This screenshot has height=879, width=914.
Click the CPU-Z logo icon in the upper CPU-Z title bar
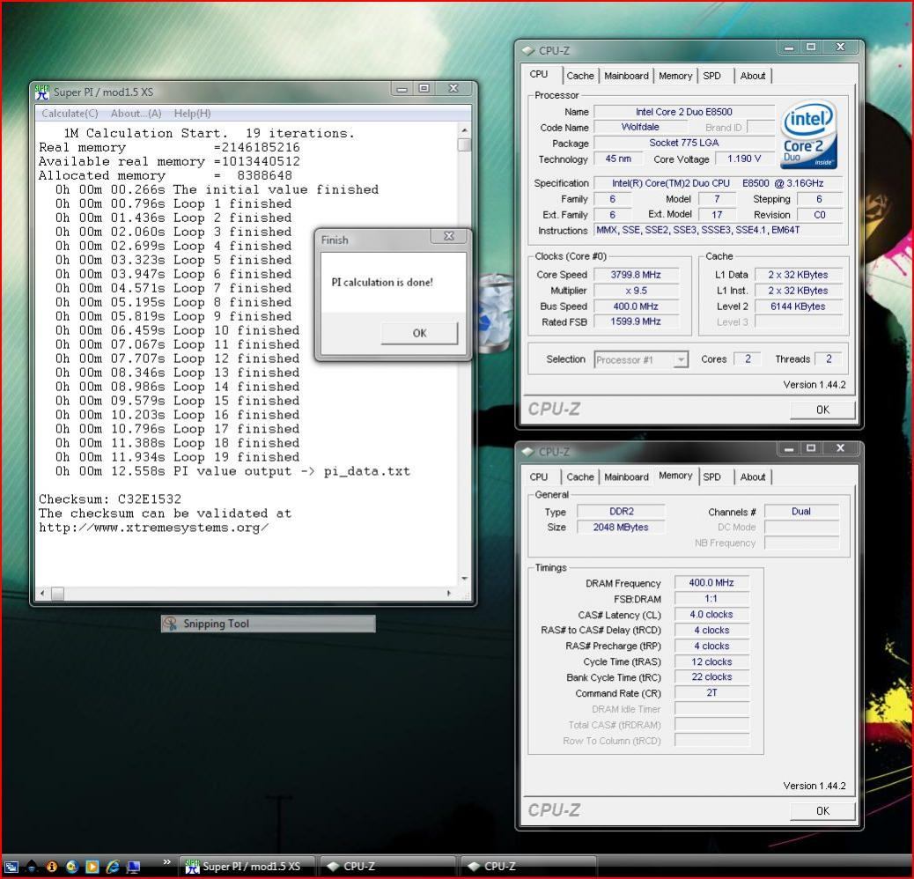(x=528, y=51)
